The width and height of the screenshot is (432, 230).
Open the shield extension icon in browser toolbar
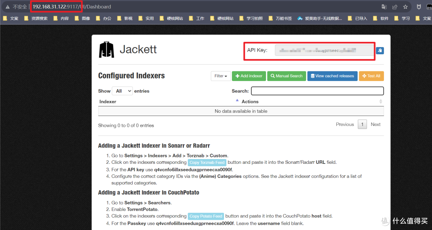(419, 7)
